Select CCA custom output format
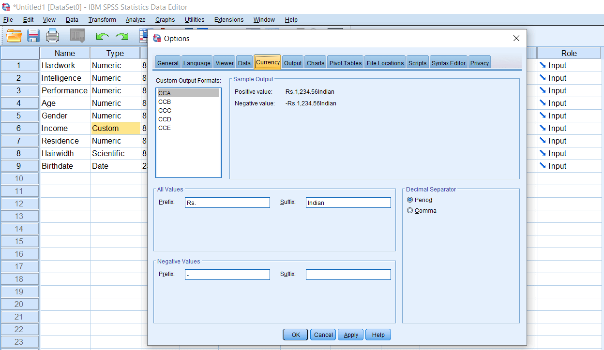 coord(188,93)
